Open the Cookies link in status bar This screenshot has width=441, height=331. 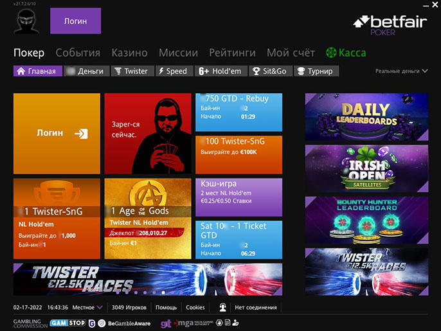[x=195, y=308]
